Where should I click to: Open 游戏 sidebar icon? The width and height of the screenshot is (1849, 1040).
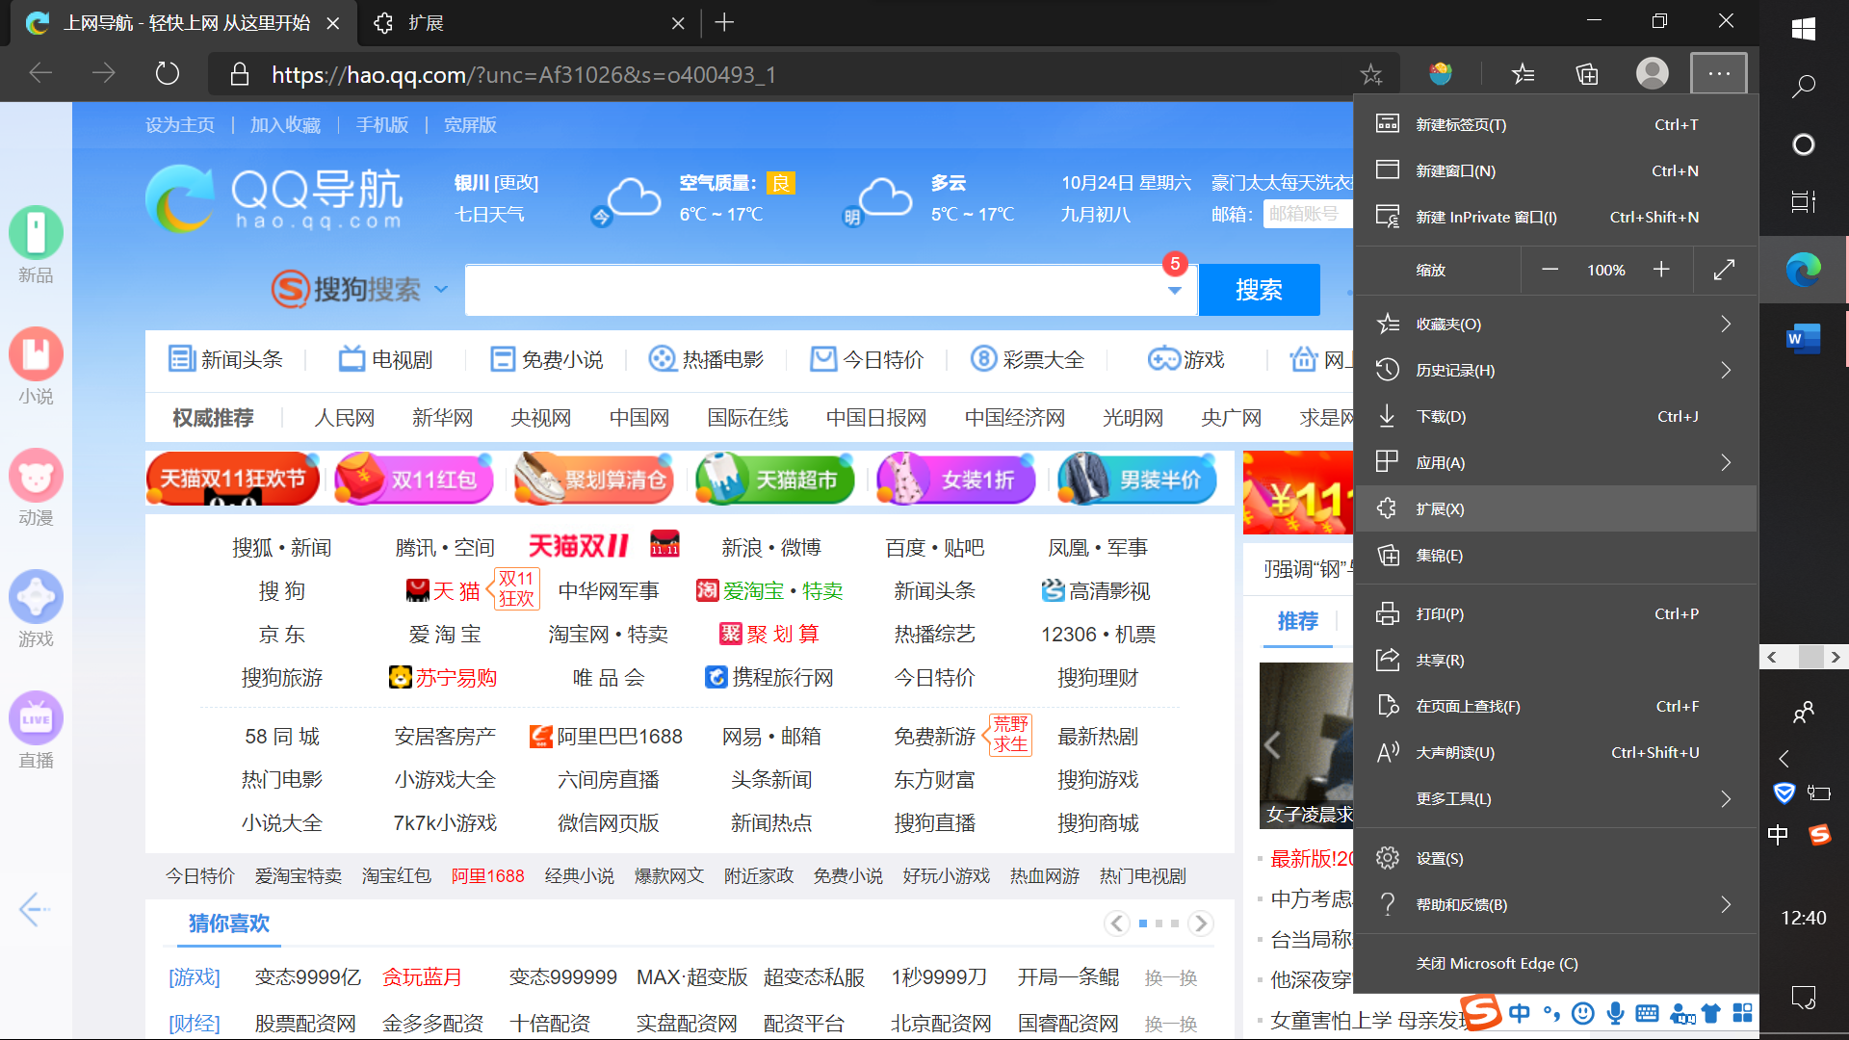[36, 610]
